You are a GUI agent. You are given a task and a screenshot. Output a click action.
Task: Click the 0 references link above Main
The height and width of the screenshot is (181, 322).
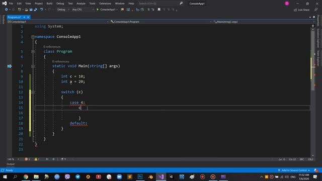[x=60, y=61]
